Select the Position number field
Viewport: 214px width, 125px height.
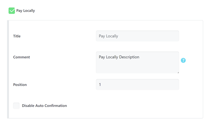pyautogui.click(x=137, y=84)
